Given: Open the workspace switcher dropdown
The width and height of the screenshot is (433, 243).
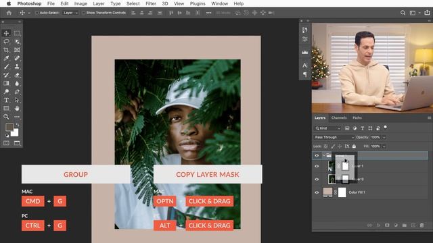Looking at the screenshot, I should coord(415,13).
